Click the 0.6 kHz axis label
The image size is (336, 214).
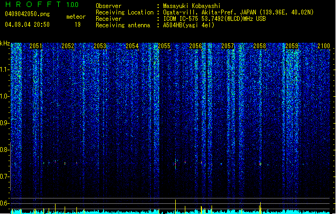[x=5, y=203]
